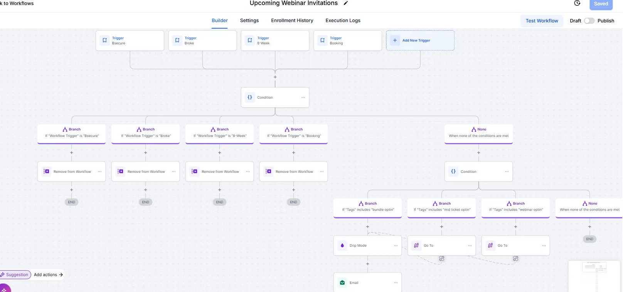Click Go To icon under webinar optin
This screenshot has width=623, height=292.
[x=490, y=245]
